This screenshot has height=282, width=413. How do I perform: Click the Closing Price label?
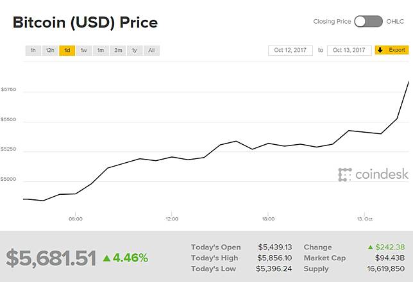pyautogui.click(x=332, y=21)
